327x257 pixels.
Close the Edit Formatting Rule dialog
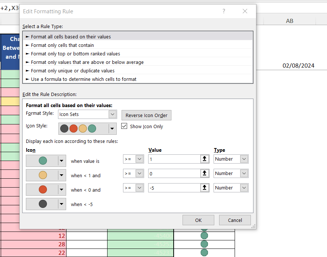tap(245, 11)
